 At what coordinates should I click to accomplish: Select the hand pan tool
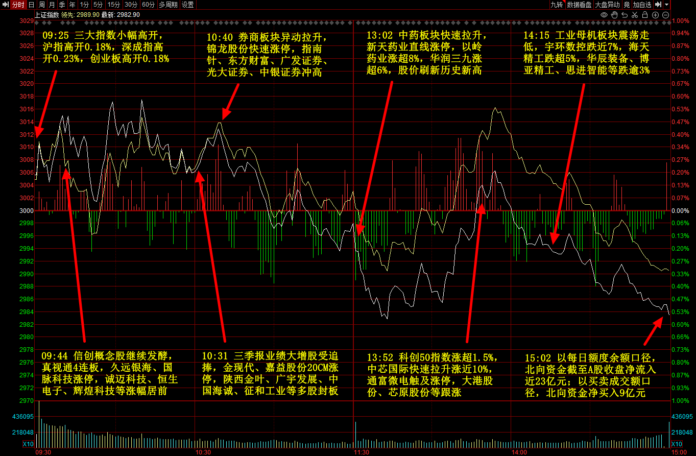click(x=614, y=15)
